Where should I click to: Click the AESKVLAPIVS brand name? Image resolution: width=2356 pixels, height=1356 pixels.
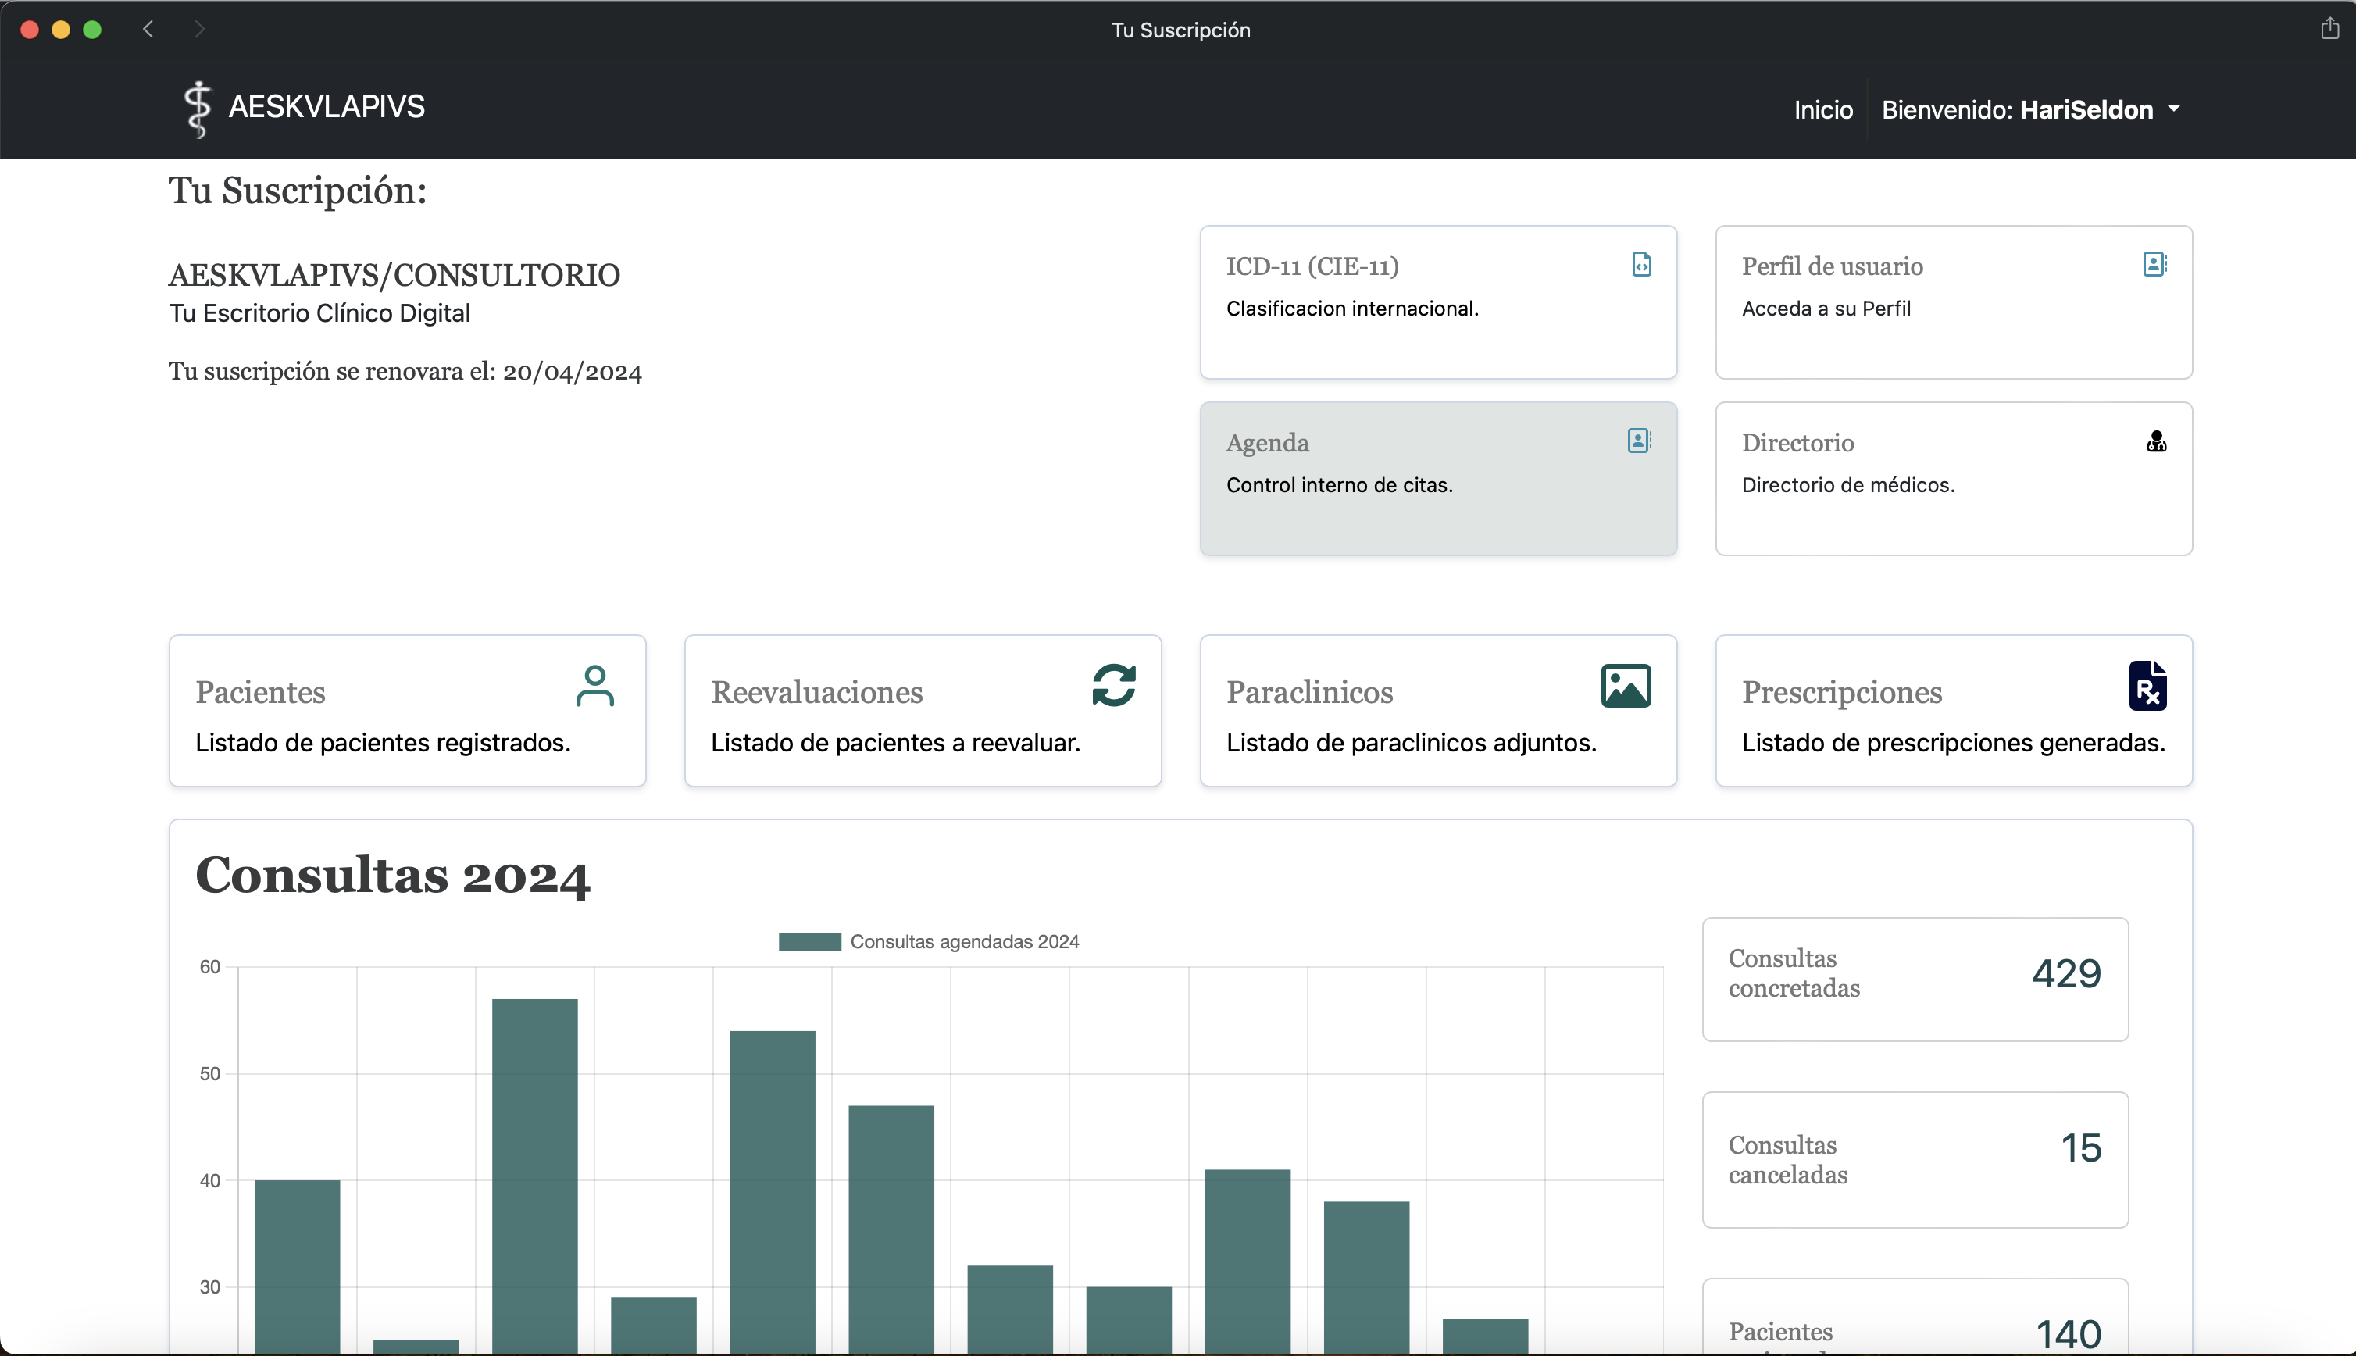[327, 107]
